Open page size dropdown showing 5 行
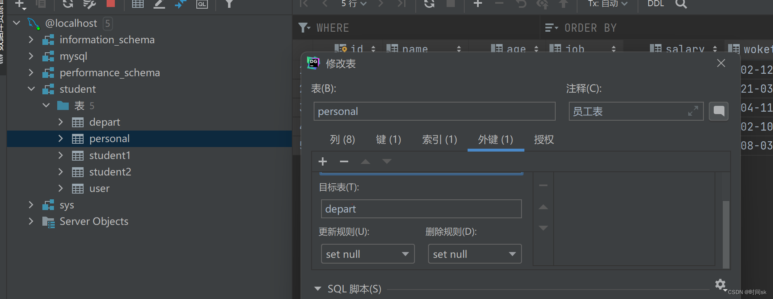Viewport: 773px width, 299px height. click(x=354, y=4)
